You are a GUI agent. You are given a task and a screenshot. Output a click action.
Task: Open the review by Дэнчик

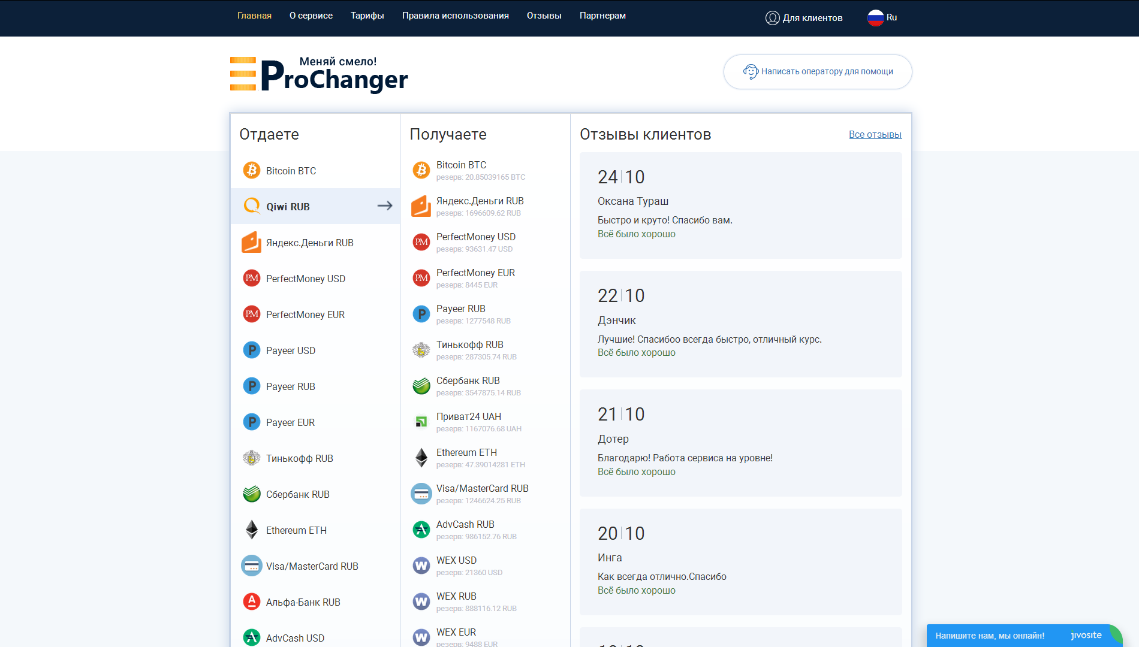740,324
